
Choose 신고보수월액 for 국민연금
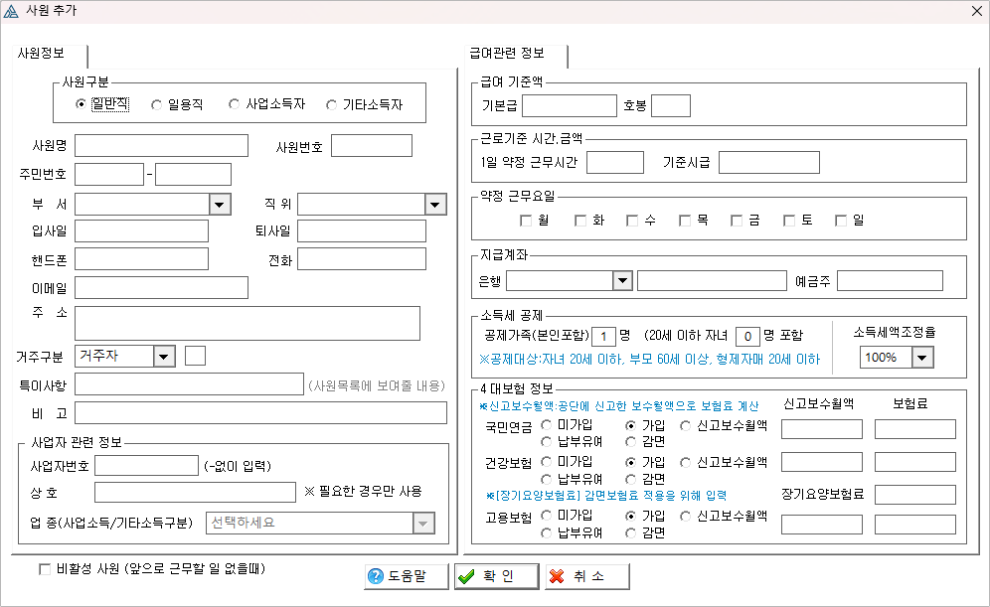[x=685, y=426]
